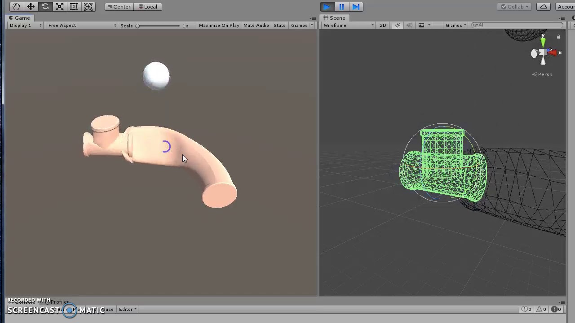Toggle Stats overlay
This screenshot has width=575, height=323.
[279, 26]
